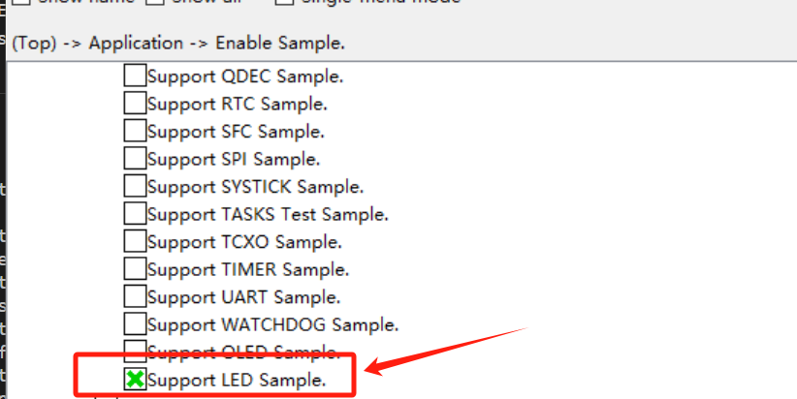Highlight the 'Support TIMER Sample.' label text
The image size is (797, 399).
coord(248,270)
